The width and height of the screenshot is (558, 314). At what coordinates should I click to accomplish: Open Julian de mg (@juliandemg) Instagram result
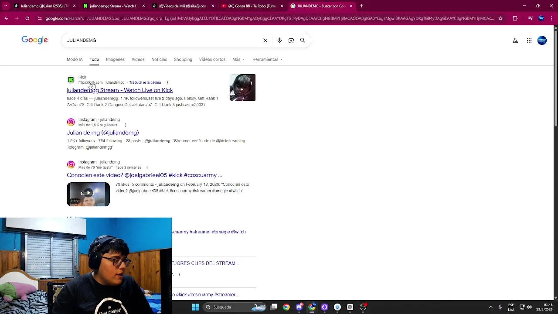click(x=103, y=133)
